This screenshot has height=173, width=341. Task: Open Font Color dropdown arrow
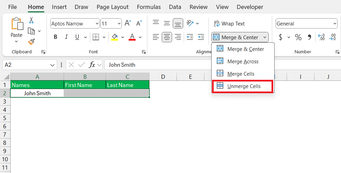tap(140, 37)
